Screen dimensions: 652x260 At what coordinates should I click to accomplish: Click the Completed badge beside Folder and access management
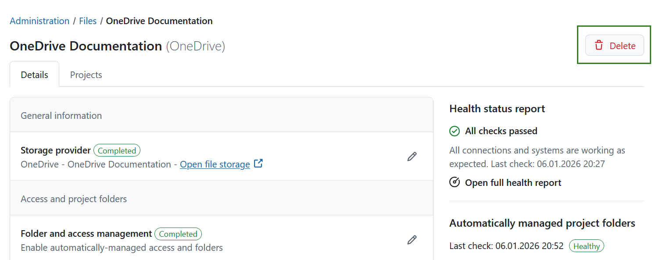coord(178,234)
